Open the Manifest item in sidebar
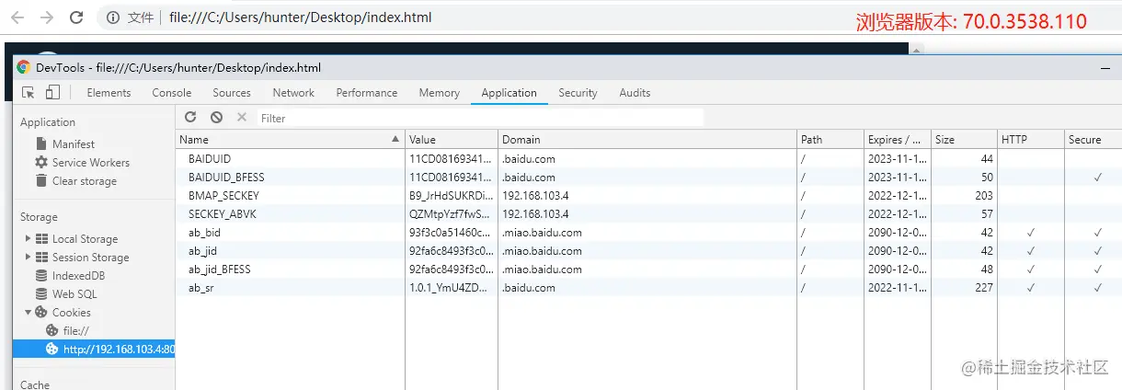The height and width of the screenshot is (390, 1122). [73, 144]
